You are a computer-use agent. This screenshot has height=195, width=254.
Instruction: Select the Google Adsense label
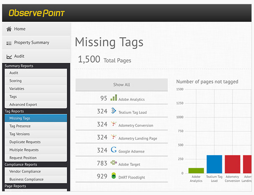coord(131,151)
